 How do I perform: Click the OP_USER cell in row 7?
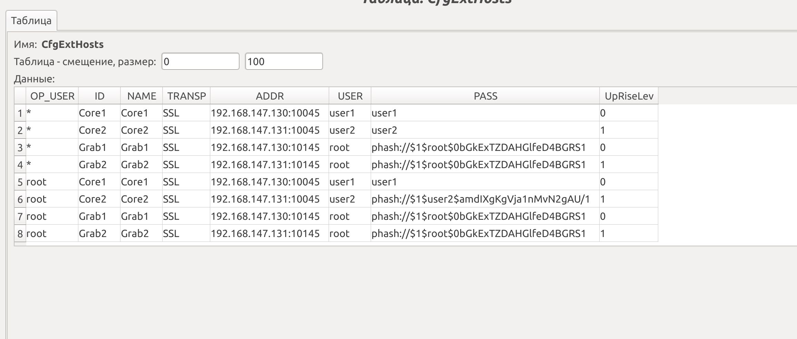52,216
